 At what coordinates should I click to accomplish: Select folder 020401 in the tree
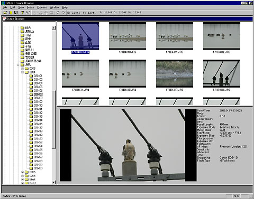(38, 76)
